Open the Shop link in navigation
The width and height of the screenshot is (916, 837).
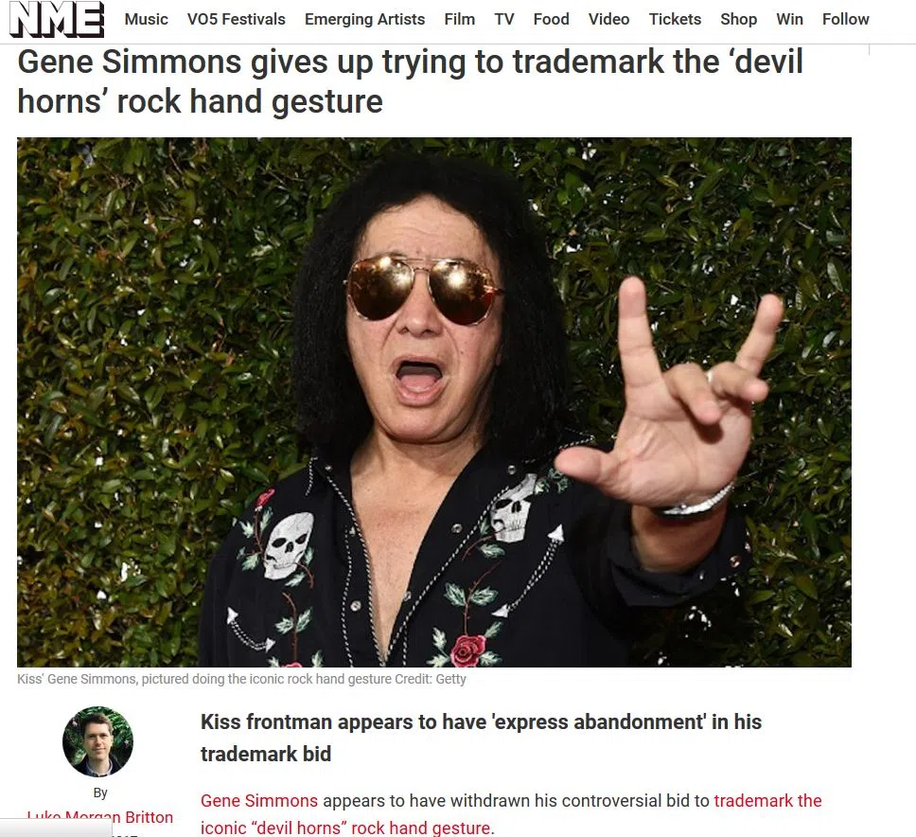[x=738, y=19]
